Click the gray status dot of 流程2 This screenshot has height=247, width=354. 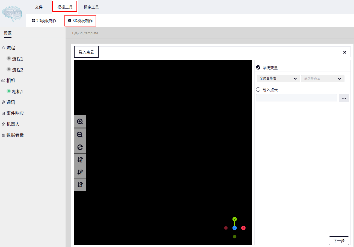(x=9, y=69)
